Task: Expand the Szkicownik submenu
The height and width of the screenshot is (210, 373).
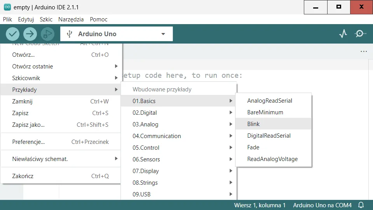Action: click(x=61, y=78)
